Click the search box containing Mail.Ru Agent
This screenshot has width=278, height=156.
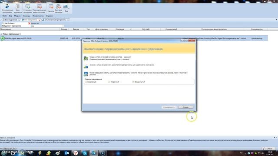[16, 23]
